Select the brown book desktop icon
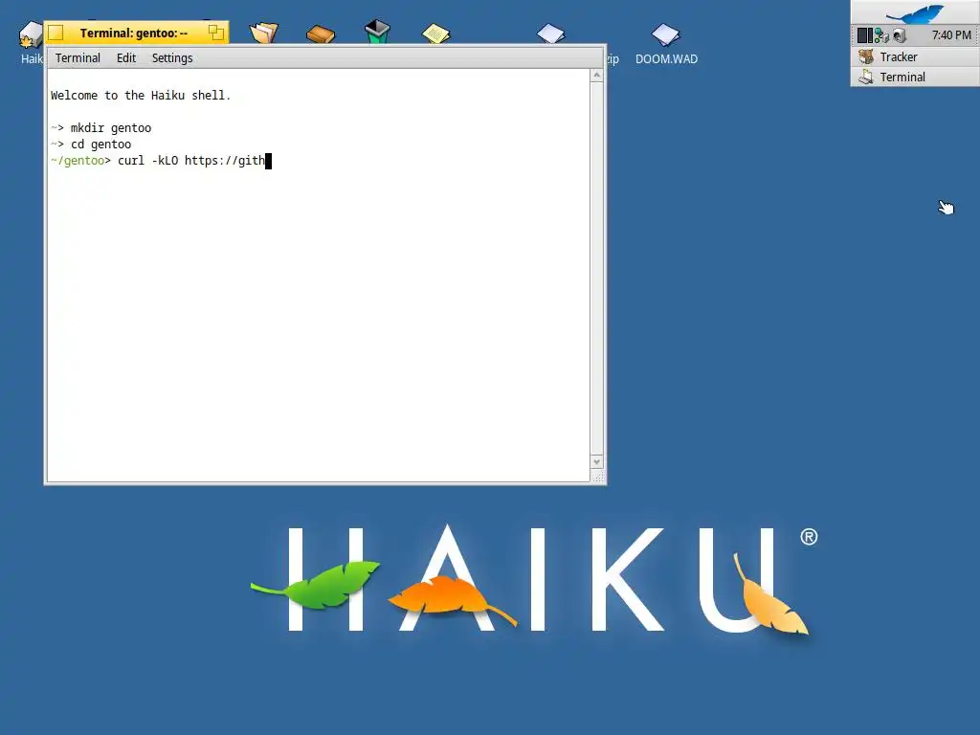 click(321, 33)
